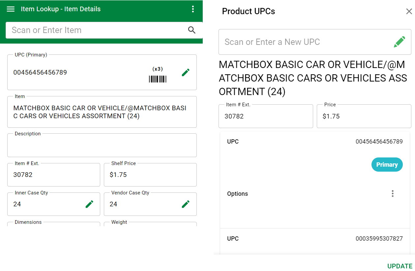Focus the Scan or Enter Item field
The image size is (415, 271).
pyautogui.click(x=104, y=30)
